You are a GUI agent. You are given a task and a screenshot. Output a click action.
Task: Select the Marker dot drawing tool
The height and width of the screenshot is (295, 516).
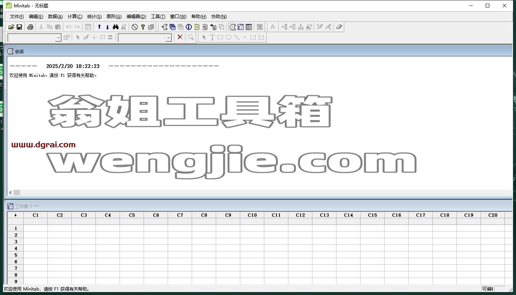pyautogui.click(x=245, y=37)
